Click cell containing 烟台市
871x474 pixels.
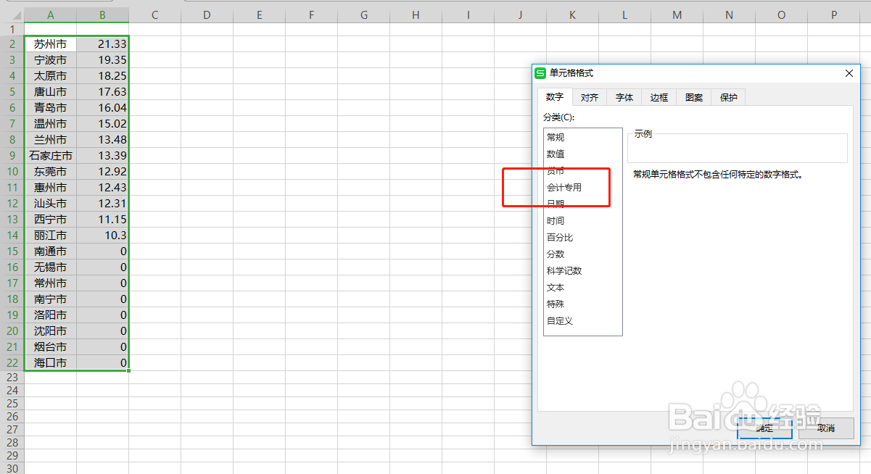(50, 346)
